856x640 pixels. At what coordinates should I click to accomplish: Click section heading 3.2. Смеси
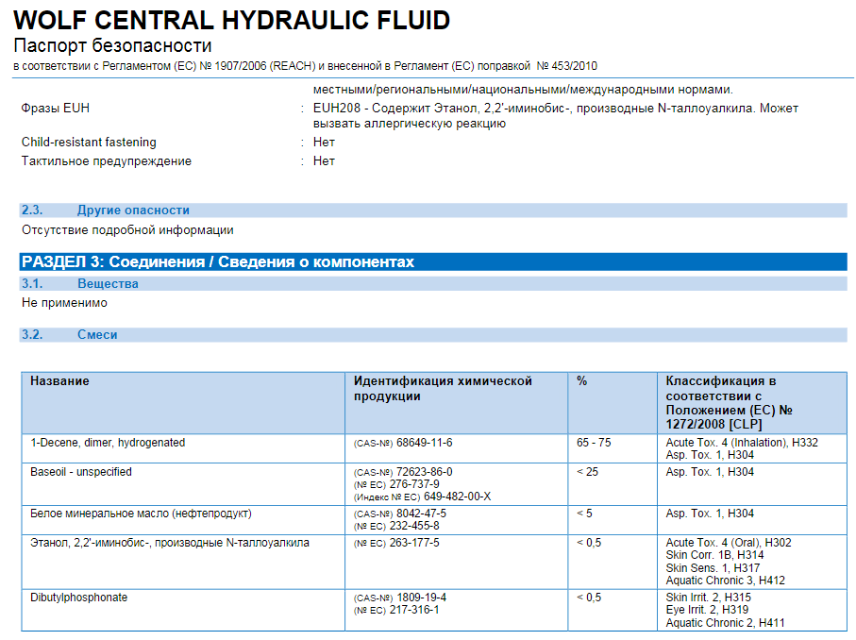(433, 335)
